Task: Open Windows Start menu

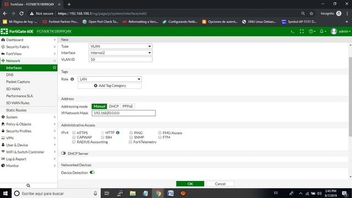Action: click(5, 193)
